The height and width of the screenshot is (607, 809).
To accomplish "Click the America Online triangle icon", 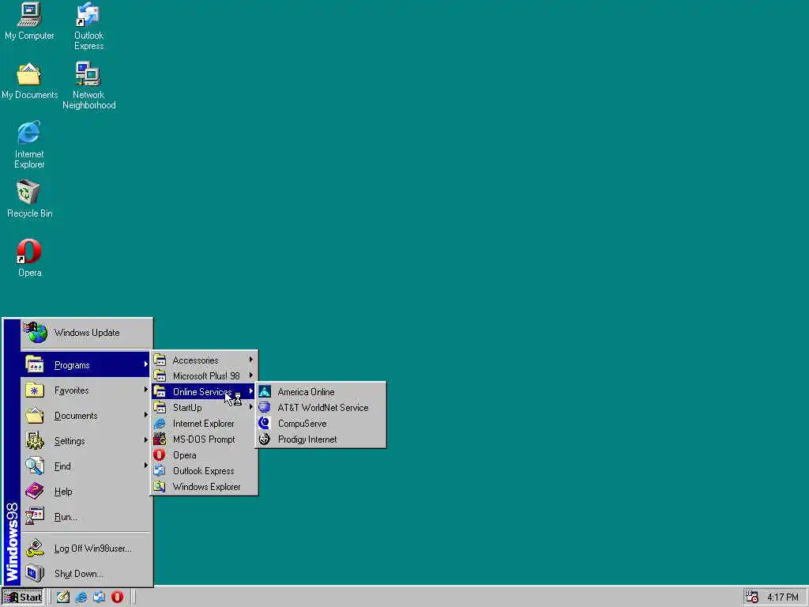I will coord(264,392).
